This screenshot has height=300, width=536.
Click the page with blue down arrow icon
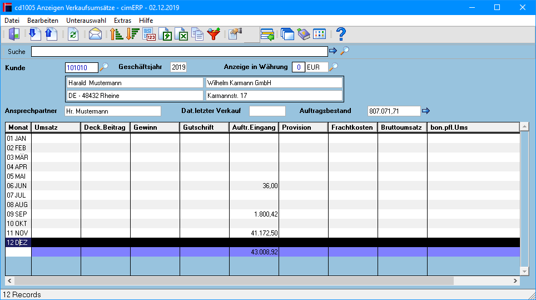(x=35, y=34)
